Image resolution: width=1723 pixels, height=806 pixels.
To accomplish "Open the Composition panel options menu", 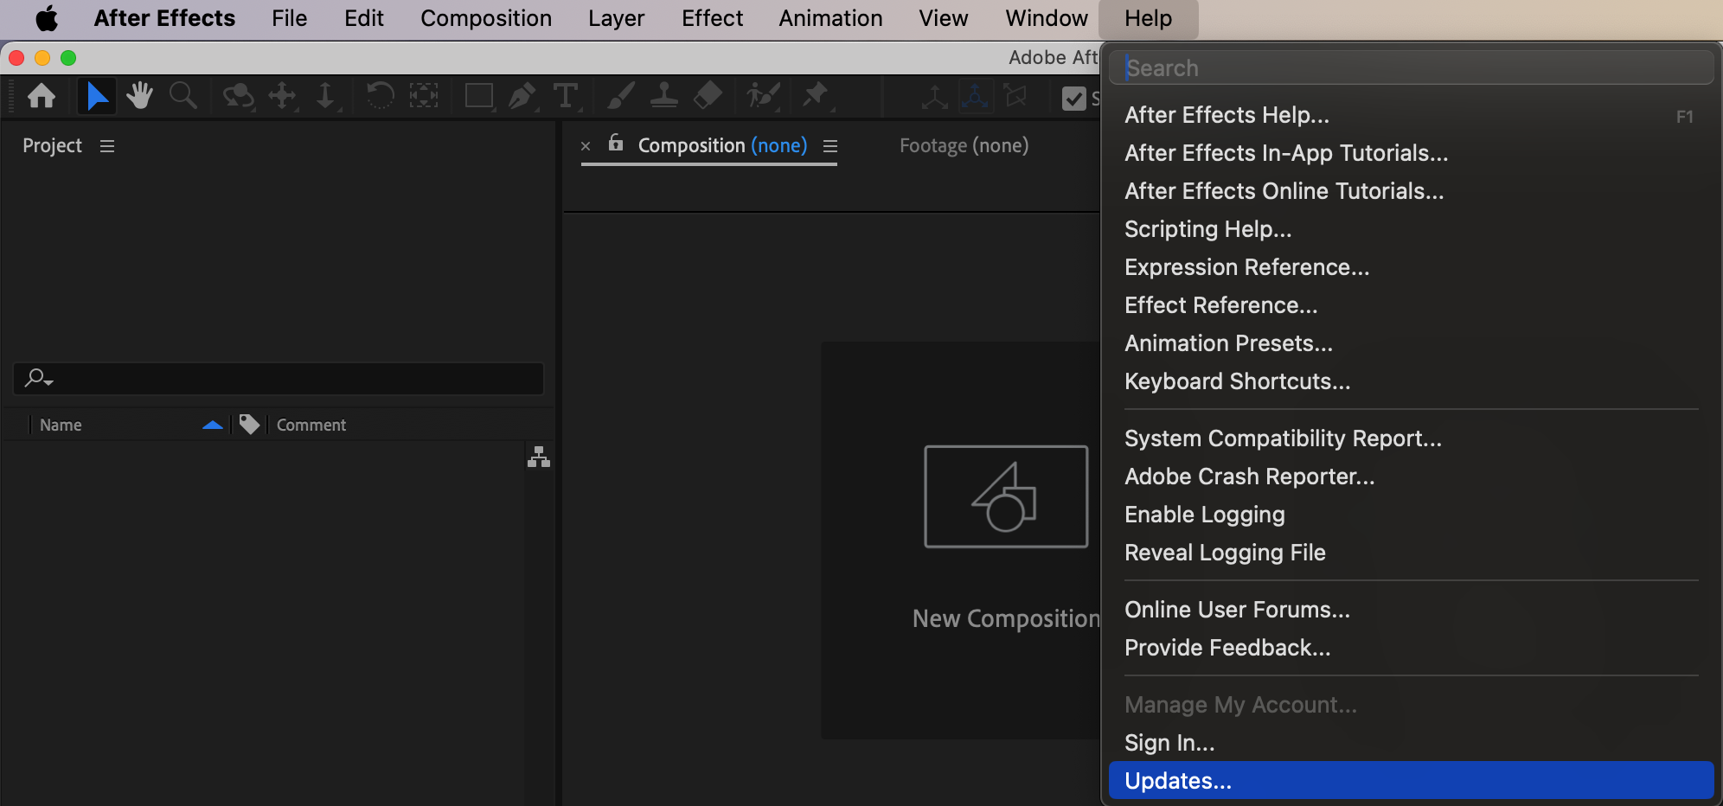I will tap(830, 146).
